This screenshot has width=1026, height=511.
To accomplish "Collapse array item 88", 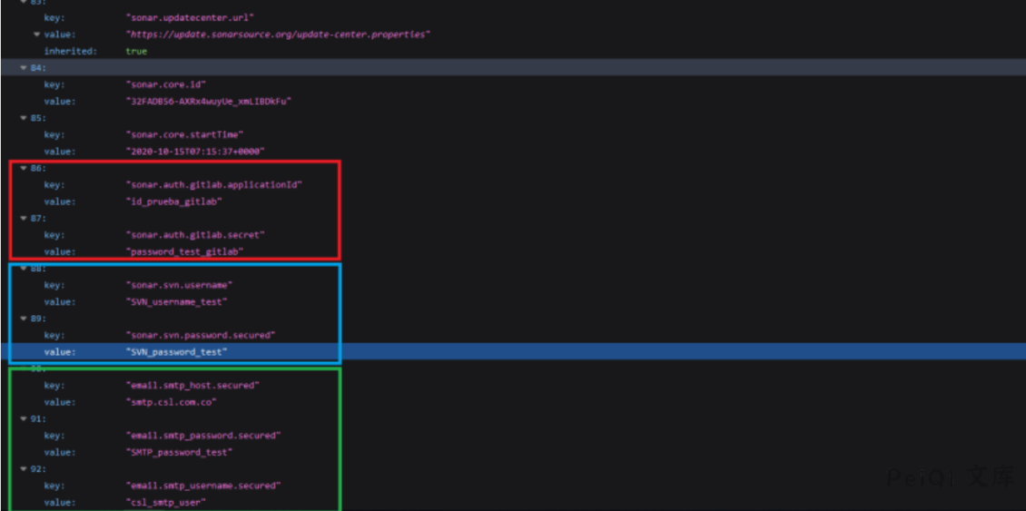I will coord(25,269).
